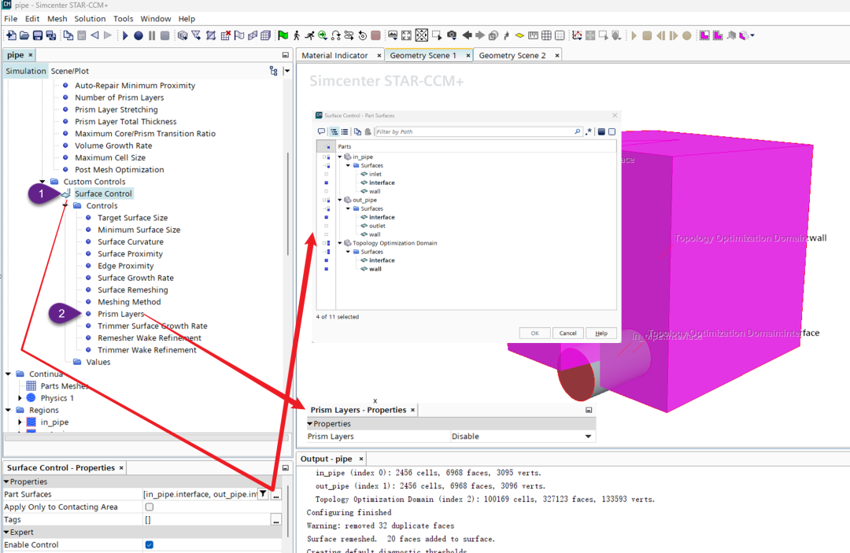Viewport: 850px width, 553px height.
Task: Collapse out_pipe part in dialog tree
Action: click(340, 200)
